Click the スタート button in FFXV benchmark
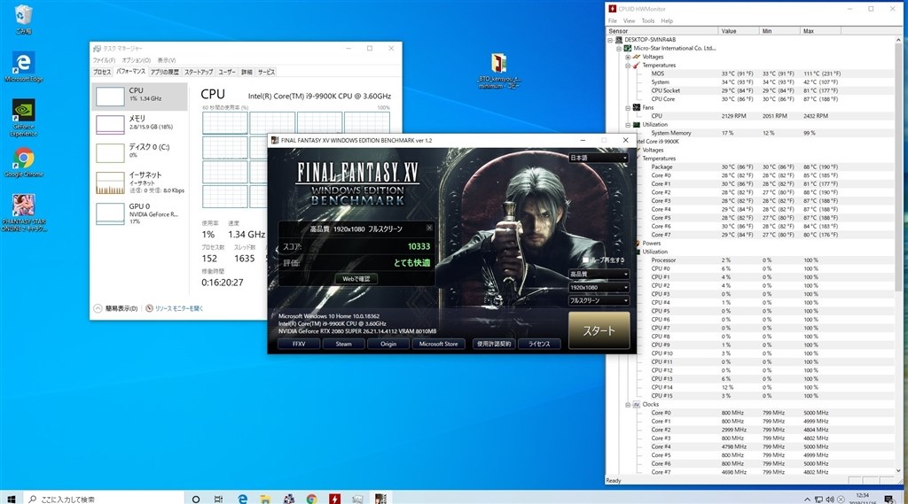 tap(599, 330)
